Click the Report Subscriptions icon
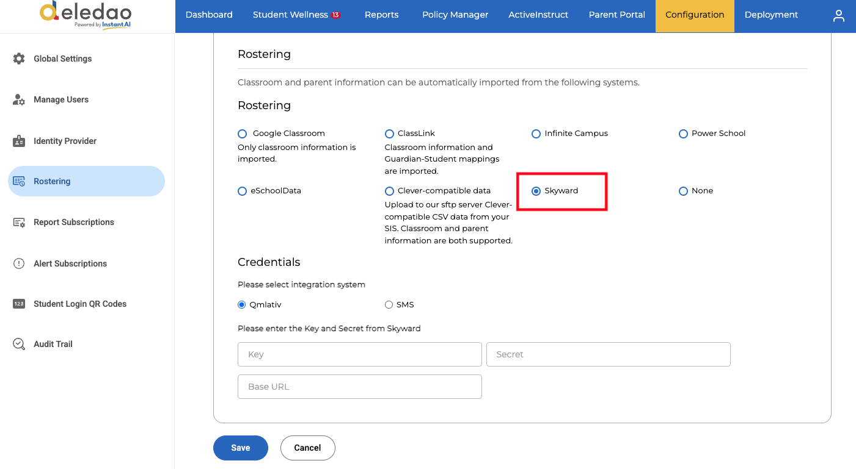 [x=19, y=222]
